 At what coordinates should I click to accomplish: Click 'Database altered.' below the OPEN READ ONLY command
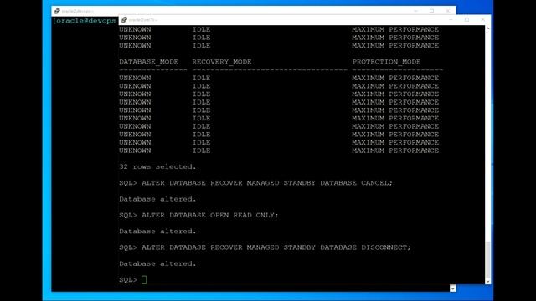(157, 232)
